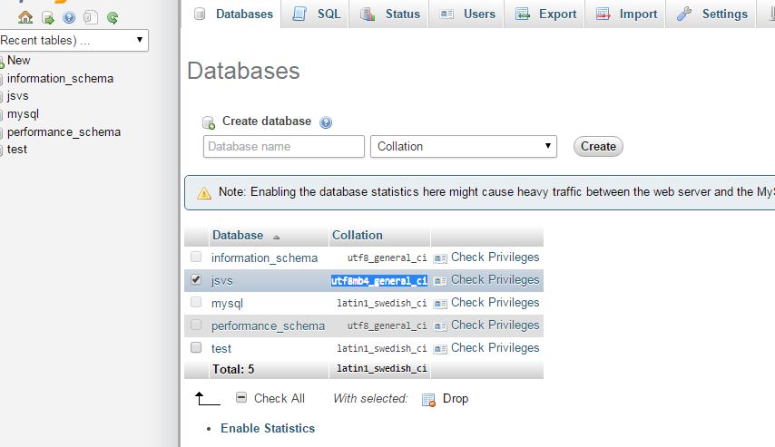The width and height of the screenshot is (775, 447).
Task: Tick the test database checkbox
Action: (196, 347)
